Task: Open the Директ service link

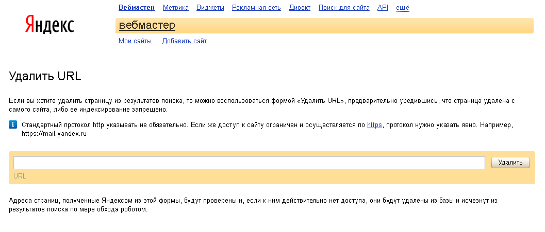Action: tap(300, 8)
